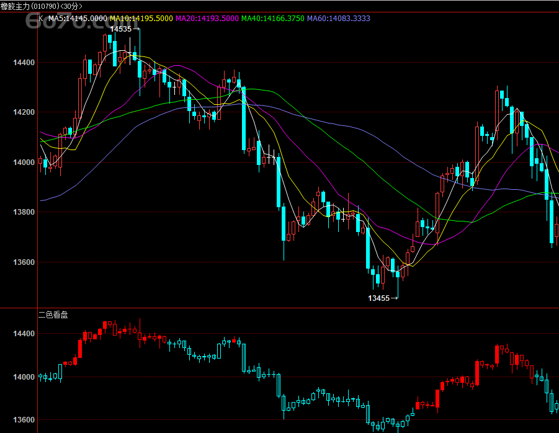The image size is (559, 433).
Task: Click the 14200 price axis label in main chart
Action: (24, 112)
